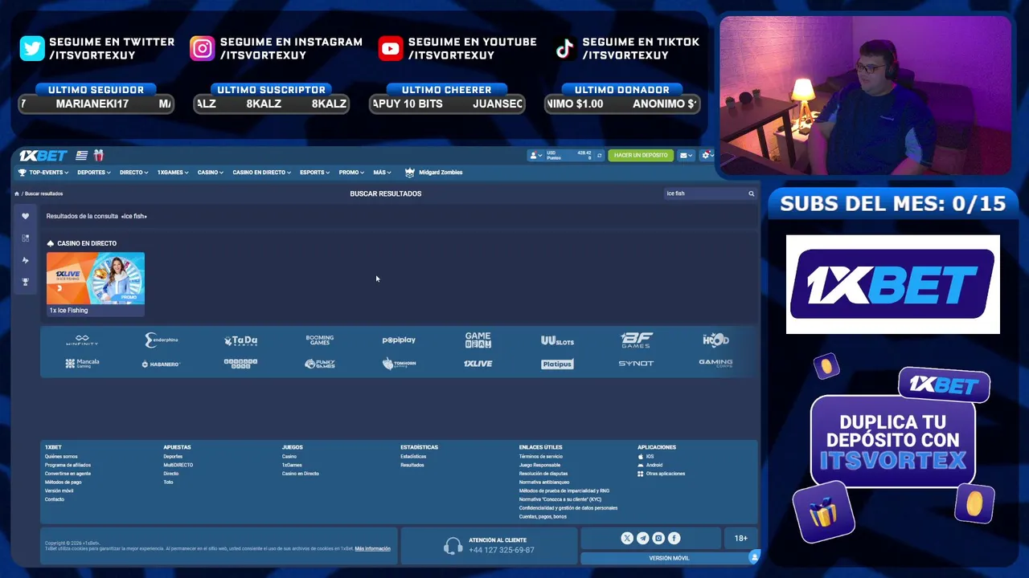This screenshot has width=1029, height=578.
Task: Open the favorites heart sidebar icon
Action: click(x=25, y=216)
